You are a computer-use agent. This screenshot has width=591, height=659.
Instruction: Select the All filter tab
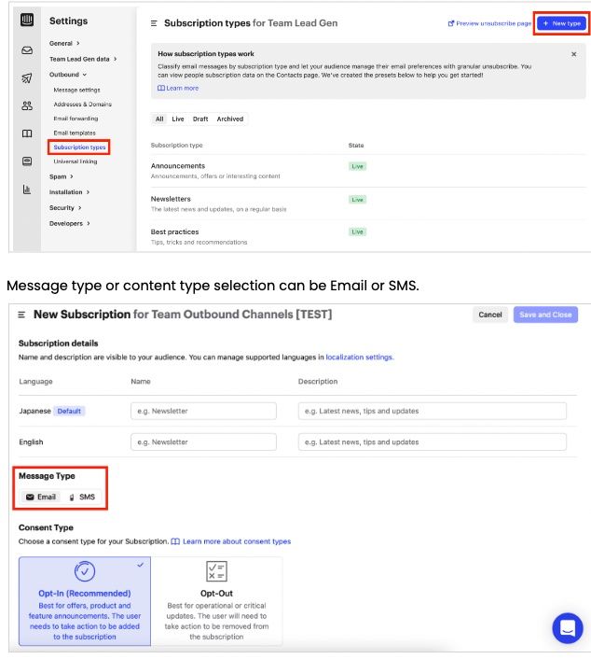pyautogui.click(x=159, y=119)
